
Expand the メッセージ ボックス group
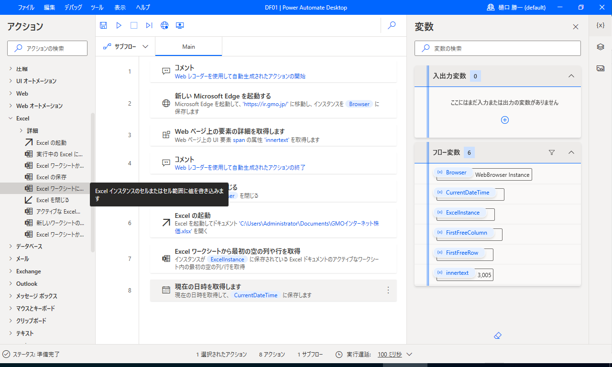pos(11,296)
